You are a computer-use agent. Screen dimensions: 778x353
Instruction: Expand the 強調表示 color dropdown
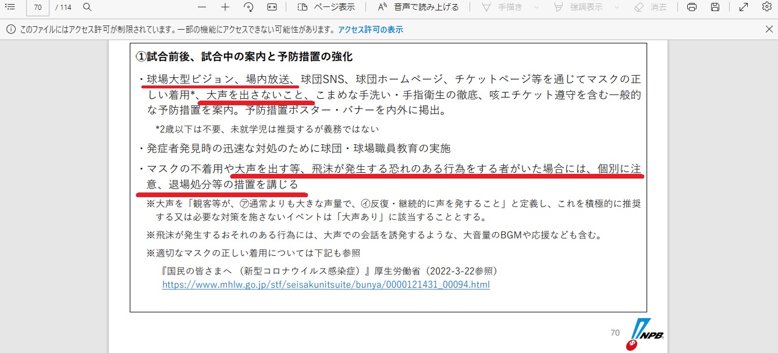tap(616, 7)
